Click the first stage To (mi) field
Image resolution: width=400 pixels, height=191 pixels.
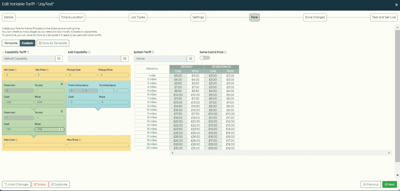50,91
